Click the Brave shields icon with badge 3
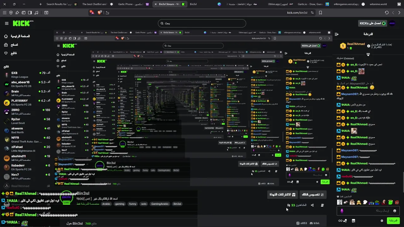This screenshot has width=404, height=227. [100, 13]
